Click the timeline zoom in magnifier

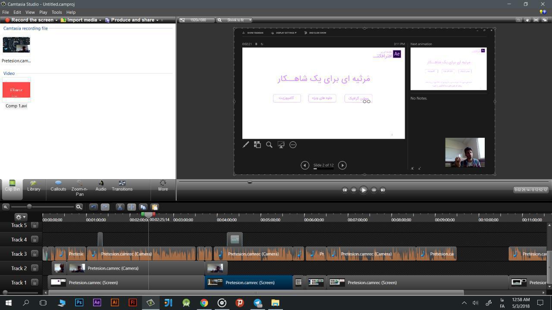79,207
